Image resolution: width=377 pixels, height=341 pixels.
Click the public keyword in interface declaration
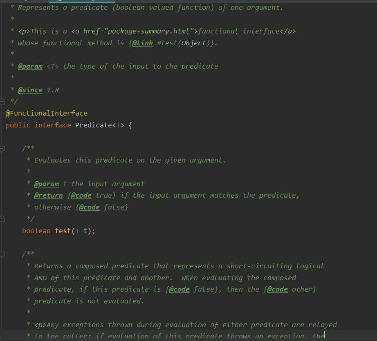coord(18,125)
